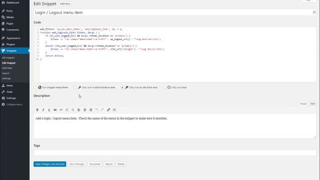
Task: Click Save Changes and Activate button
Action: coord(50,164)
